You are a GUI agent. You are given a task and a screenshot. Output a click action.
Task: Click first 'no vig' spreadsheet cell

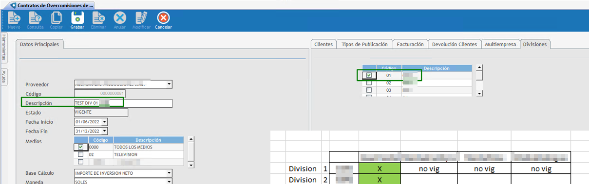click(x=429, y=169)
